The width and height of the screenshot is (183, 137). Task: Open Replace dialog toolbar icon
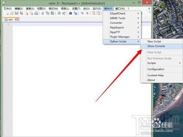click(75, 13)
